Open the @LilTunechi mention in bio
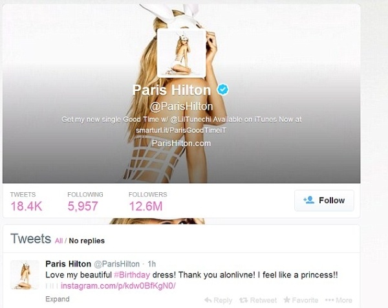 [191, 119]
